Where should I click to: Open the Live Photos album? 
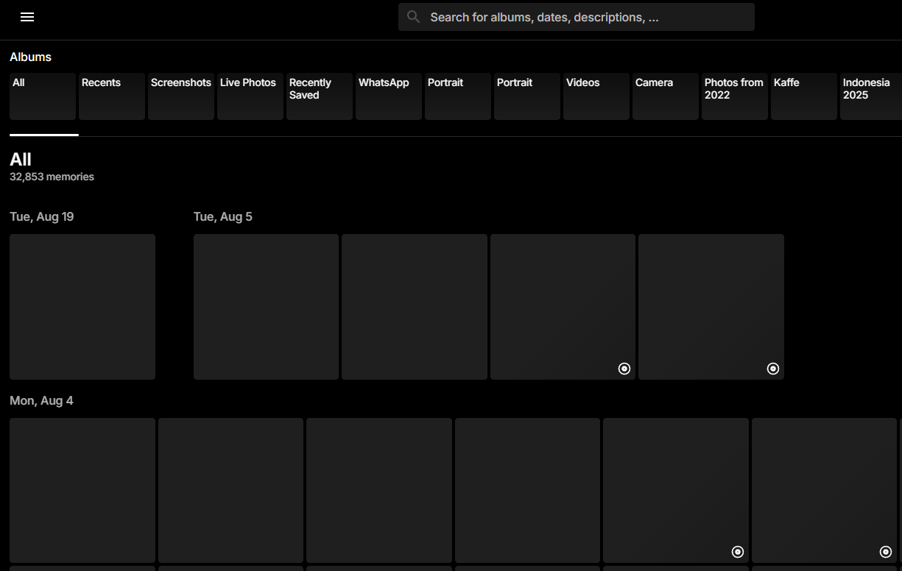click(x=250, y=96)
